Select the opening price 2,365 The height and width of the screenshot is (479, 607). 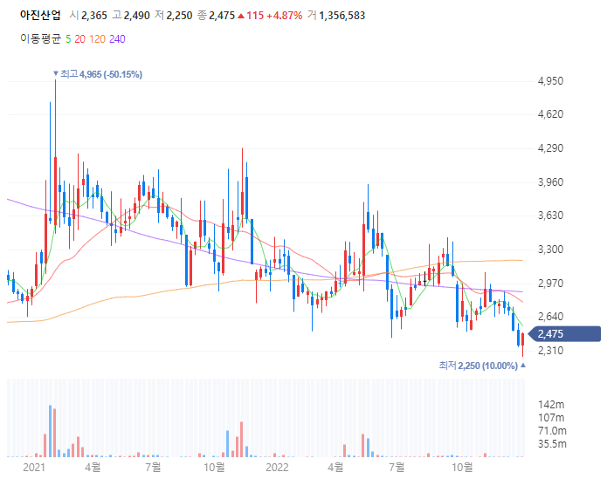click(x=94, y=16)
